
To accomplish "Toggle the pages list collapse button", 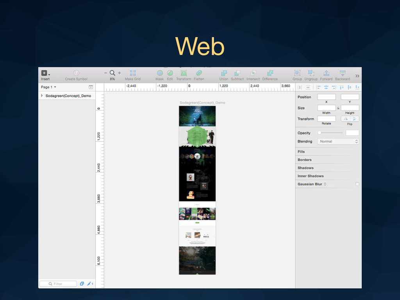I will [x=91, y=87].
